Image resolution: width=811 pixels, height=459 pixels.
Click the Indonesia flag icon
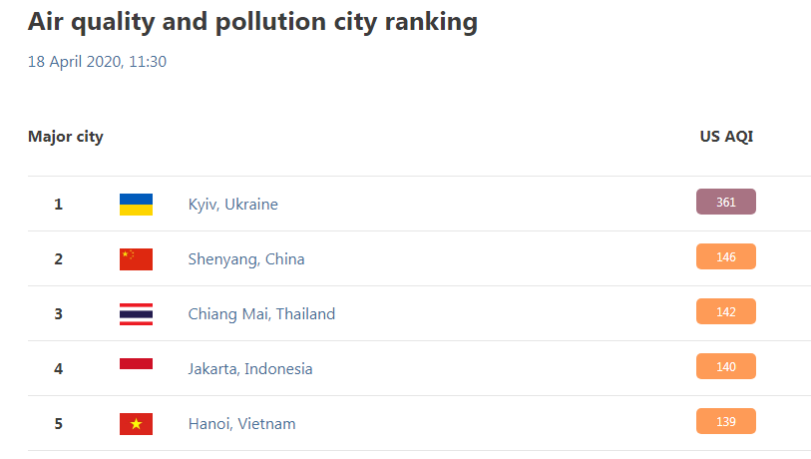(x=136, y=369)
